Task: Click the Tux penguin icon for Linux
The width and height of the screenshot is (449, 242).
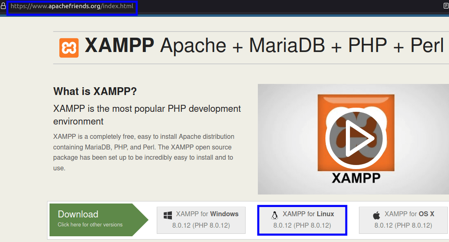Action: (x=274, y=214)
